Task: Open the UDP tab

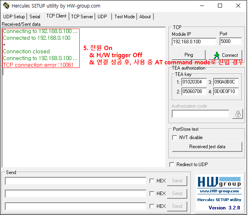Action: (102, 17)
